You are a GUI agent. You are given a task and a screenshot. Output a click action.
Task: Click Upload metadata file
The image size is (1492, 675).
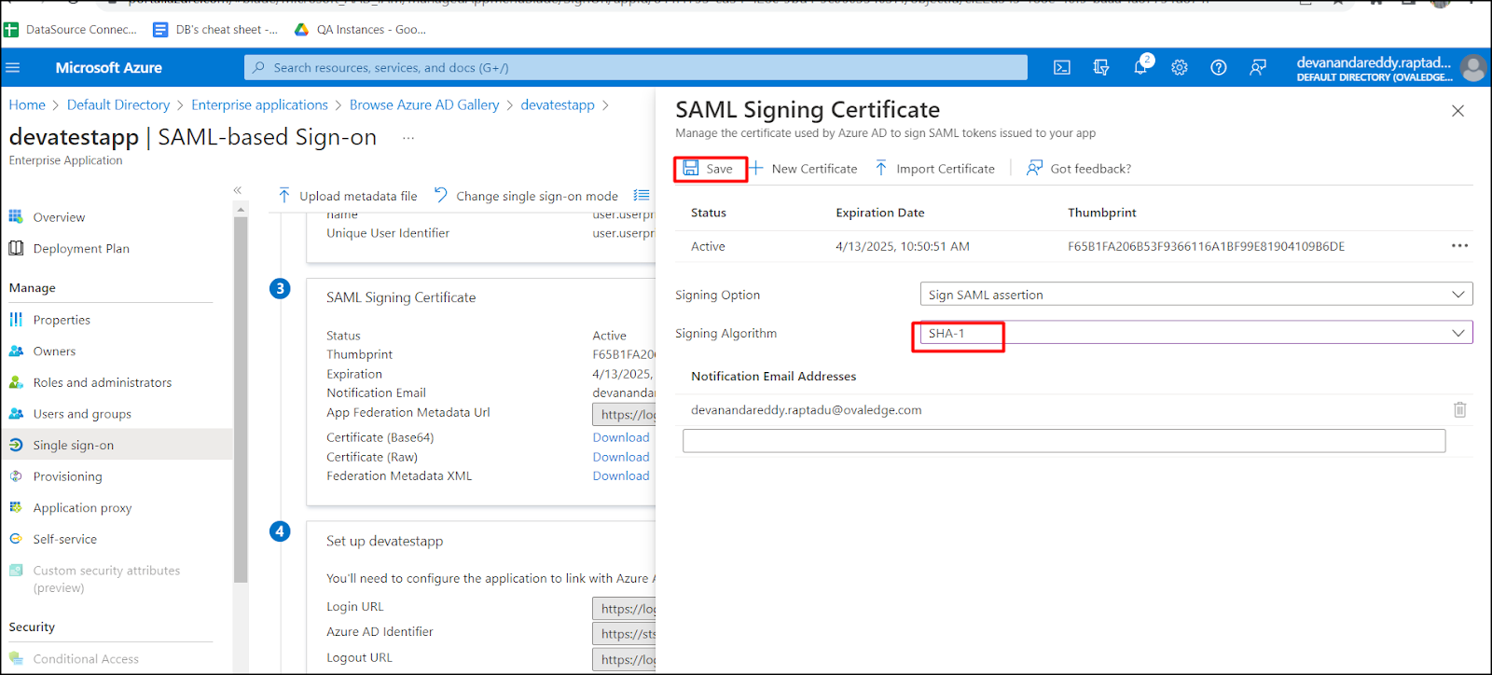[348, 196]
